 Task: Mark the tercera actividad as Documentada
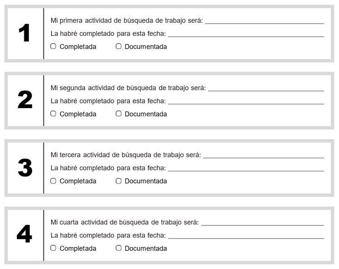click(119, 181)
